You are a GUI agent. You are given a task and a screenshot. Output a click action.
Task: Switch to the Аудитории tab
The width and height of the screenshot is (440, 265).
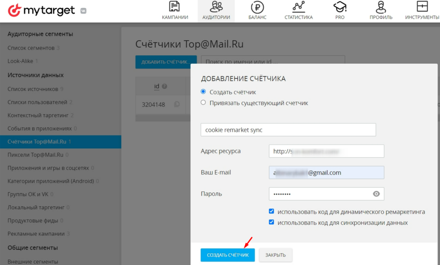pyautogui.click(x=216, y=11)
